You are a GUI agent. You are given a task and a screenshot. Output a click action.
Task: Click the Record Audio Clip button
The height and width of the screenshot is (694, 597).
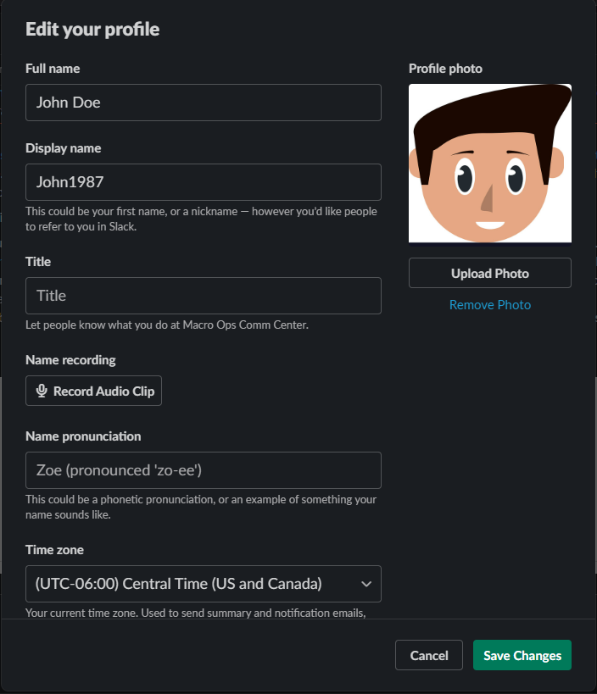click(x=93, y=391)
